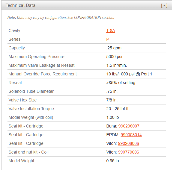
Task: Click the Series row label
Action: 14,39
